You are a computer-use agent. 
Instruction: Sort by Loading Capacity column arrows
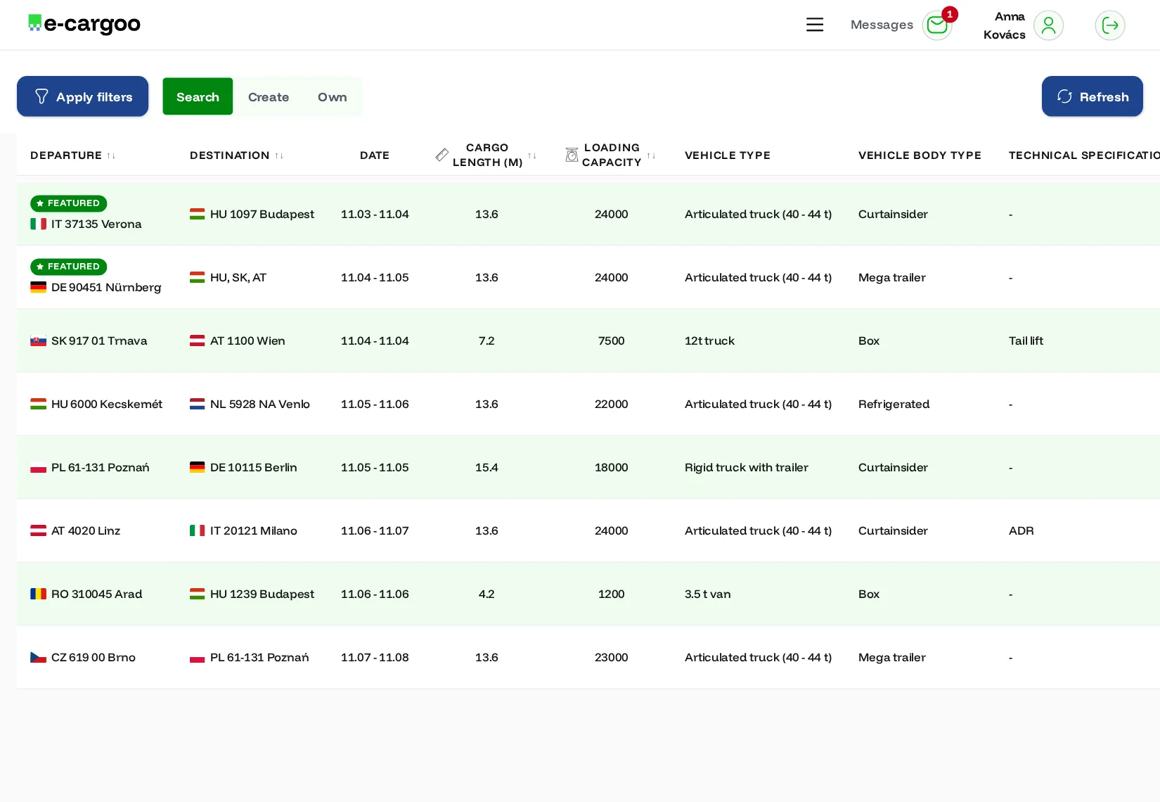pyautogui.click(x=652, y=155)
